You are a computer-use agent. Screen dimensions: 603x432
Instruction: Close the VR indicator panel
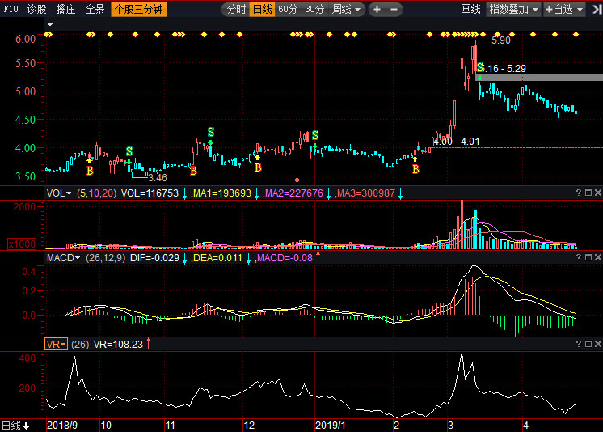coord(598,344)
